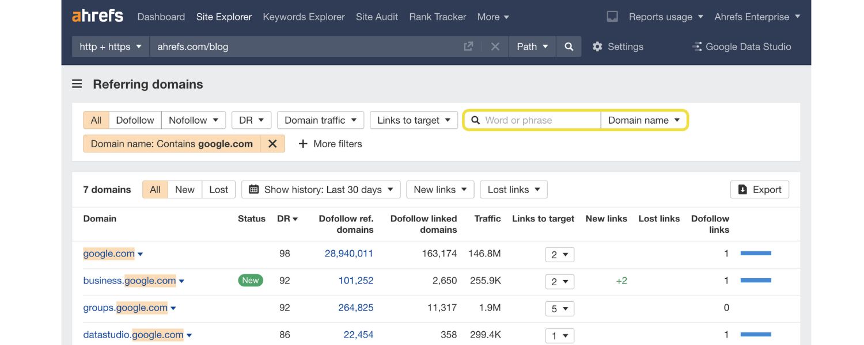This screenshot has height=345, width=864.
Task: Switch domains view to New
Action: [184, 189]
